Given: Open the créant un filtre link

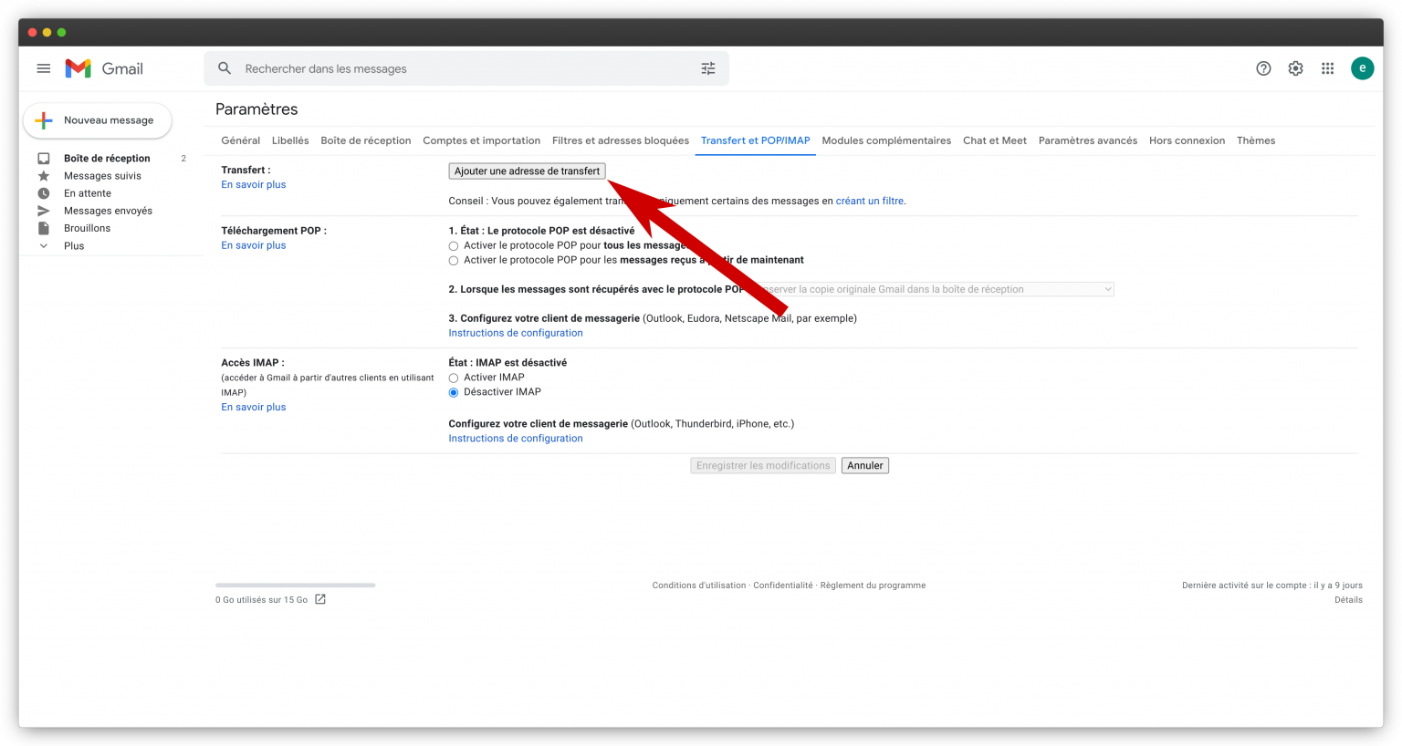Looking at the screenshot, I should pos(867,200).
